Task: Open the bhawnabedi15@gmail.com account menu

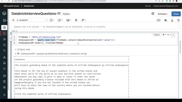Action: [166, 6]
